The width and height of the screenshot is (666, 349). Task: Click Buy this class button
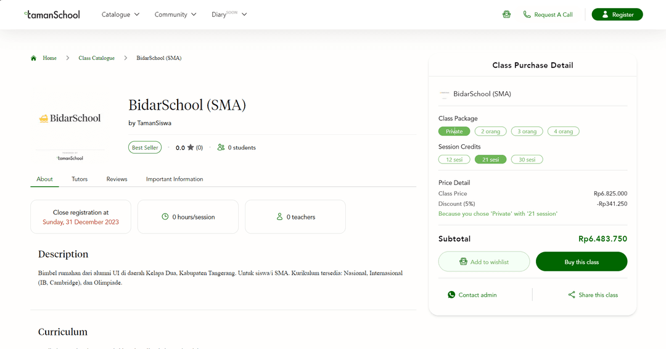pyautogui.click(x=582, y=261)
